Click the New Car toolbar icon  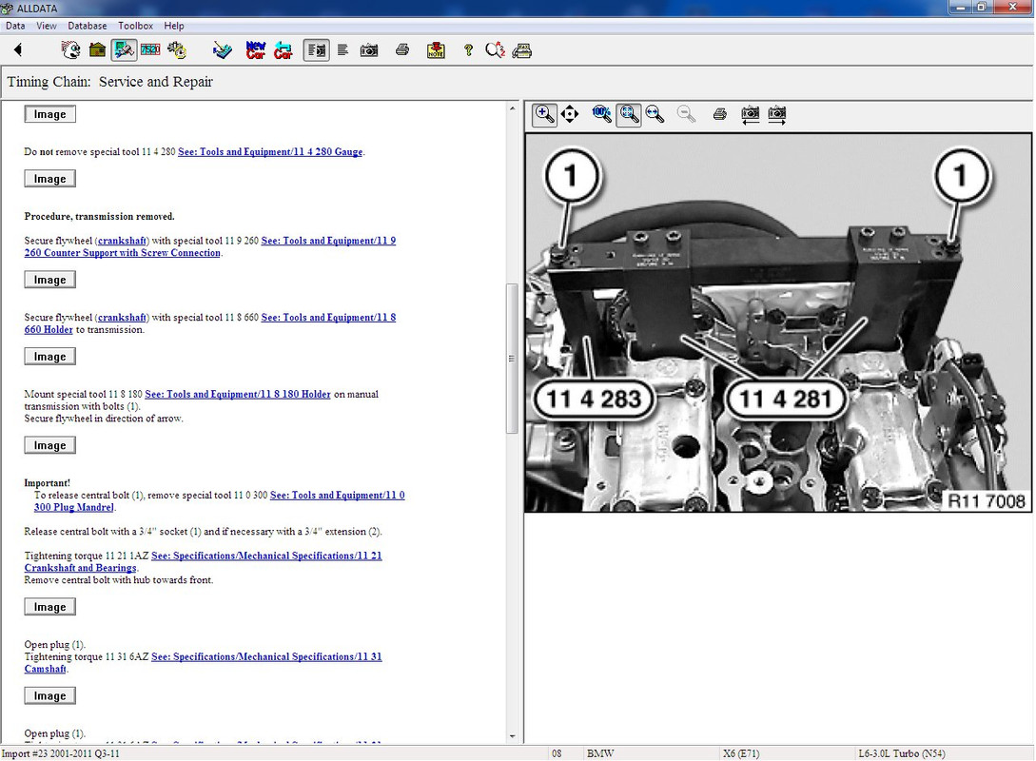(256, 50)
